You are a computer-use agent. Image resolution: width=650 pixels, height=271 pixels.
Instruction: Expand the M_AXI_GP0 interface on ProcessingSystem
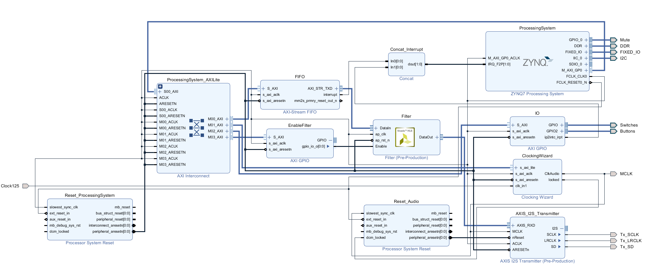pos(586,70)
